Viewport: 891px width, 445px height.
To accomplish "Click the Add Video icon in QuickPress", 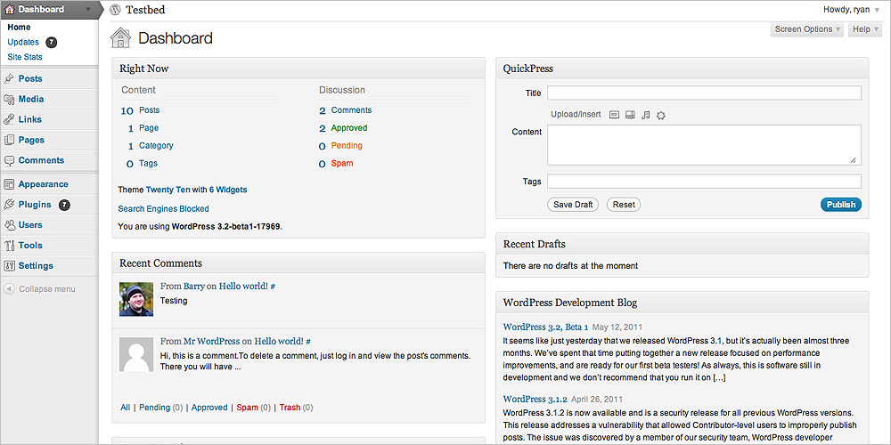I will [x=630, y=115].
